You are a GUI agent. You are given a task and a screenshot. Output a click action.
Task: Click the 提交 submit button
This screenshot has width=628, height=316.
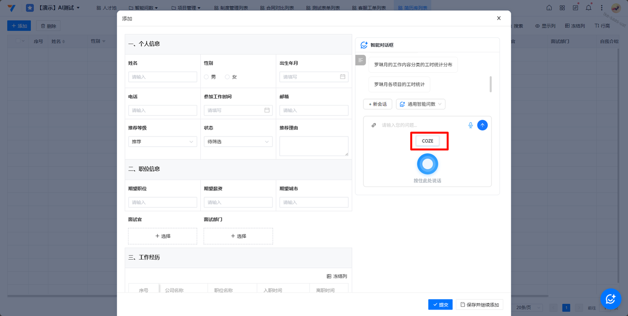click(x=440, y=305)
